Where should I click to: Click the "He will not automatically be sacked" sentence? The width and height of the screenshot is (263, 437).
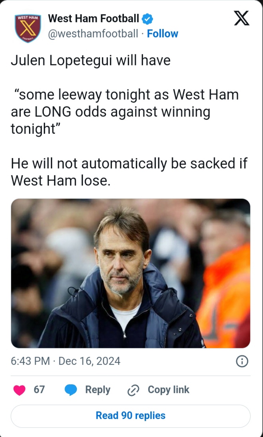click(129, 163)
